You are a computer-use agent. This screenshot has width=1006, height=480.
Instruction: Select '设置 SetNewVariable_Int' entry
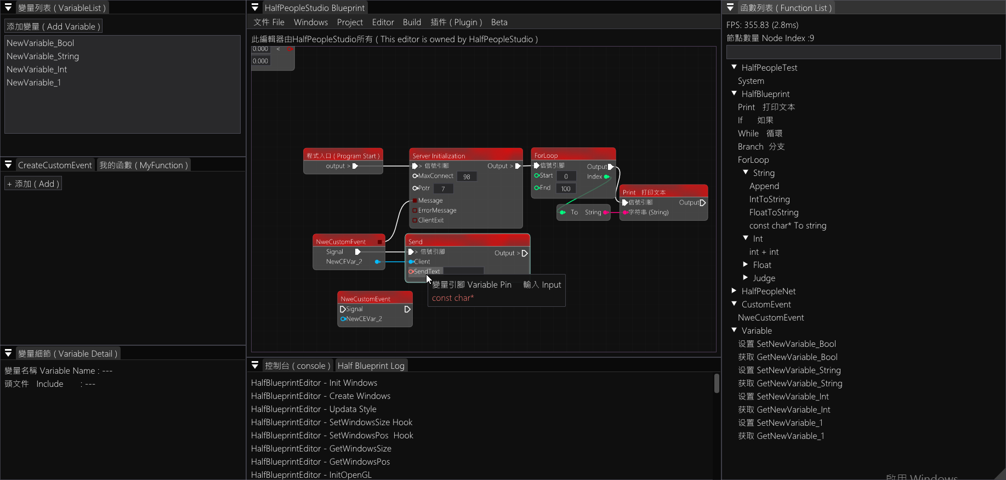click(783, 396)
